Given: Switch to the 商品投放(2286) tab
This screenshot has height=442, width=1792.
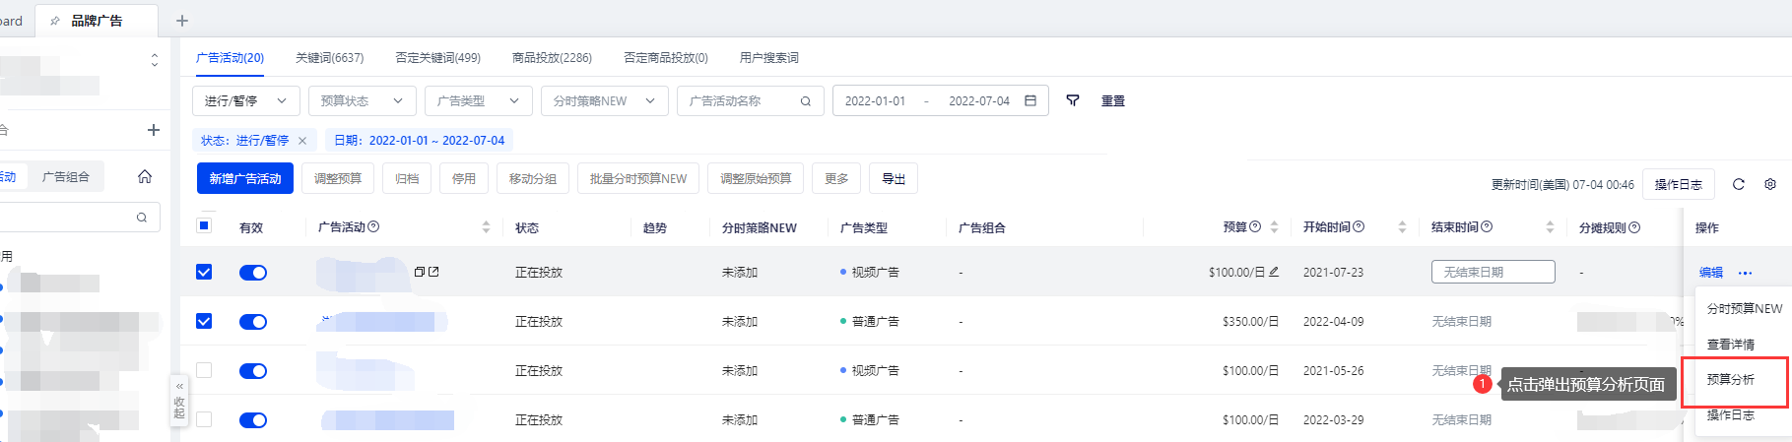Looking at the screenshot, I should [x=552, y=58].
